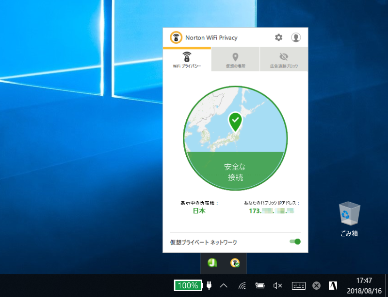Click the 日本 location text
The height and width of the screenshot is (297, 388).
[199, 211]
